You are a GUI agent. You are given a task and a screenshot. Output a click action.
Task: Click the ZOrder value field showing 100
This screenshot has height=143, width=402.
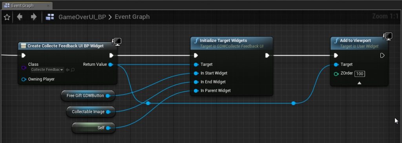360,74
